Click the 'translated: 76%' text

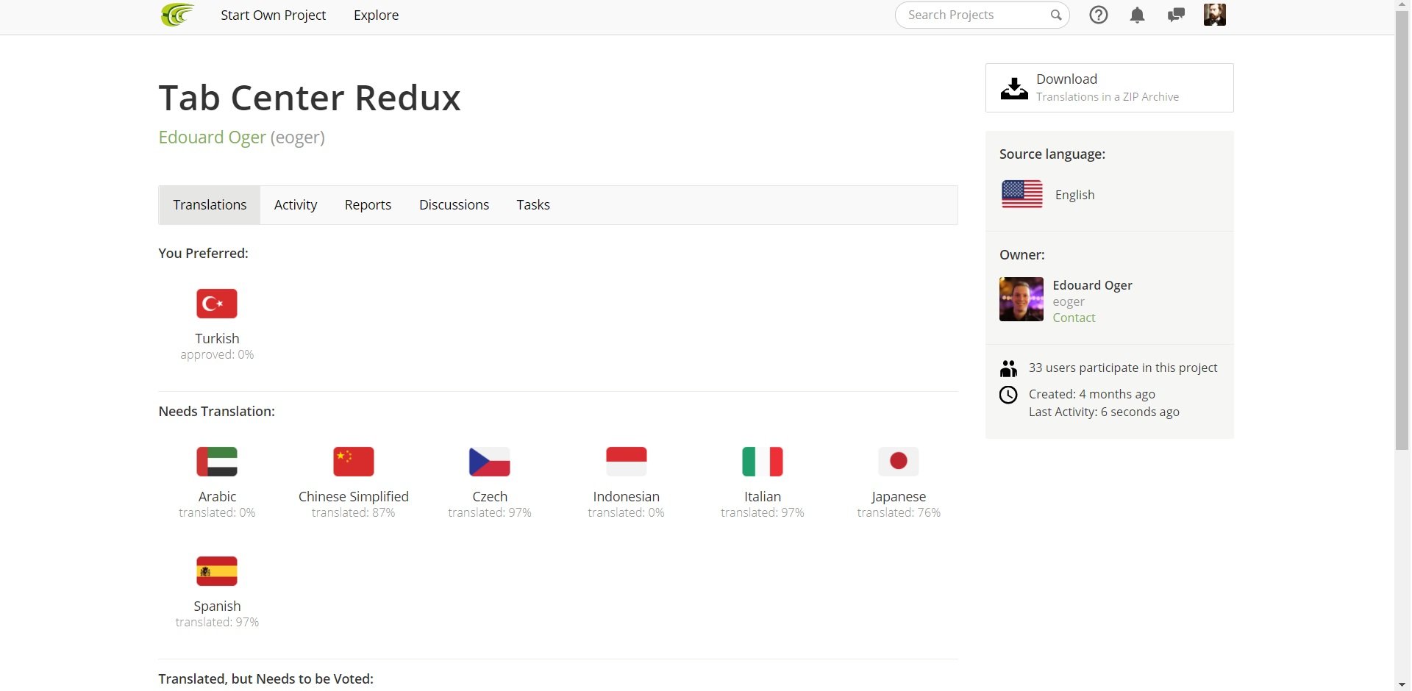coord(899,512)
